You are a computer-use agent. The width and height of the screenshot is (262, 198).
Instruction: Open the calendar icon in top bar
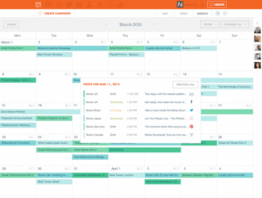(38, 4)
